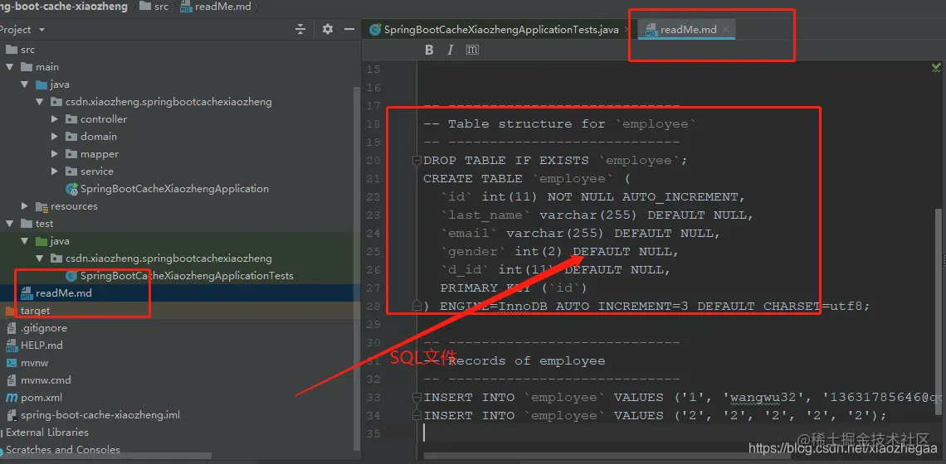Expand the mapper package

55,154
